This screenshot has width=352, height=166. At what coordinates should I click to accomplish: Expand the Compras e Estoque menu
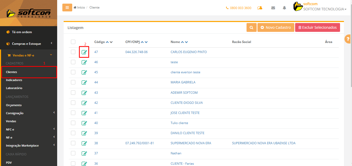(x=29, y=44)
